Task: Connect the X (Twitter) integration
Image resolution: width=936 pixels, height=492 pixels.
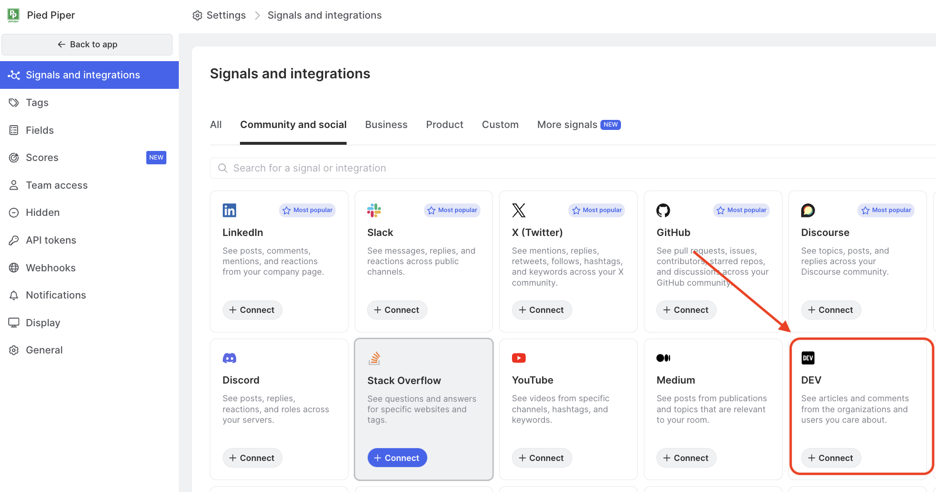Action: [542, 310]
